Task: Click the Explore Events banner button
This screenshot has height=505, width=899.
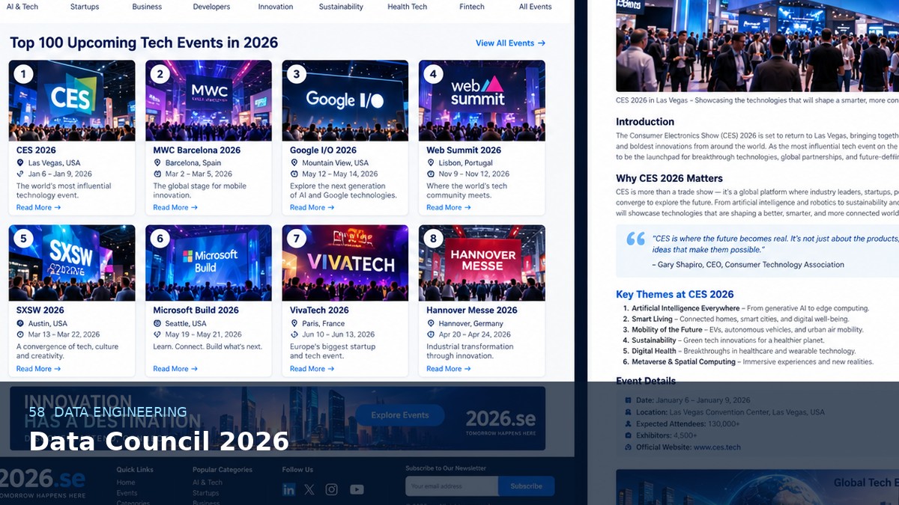Action: [x=400, y=415]
